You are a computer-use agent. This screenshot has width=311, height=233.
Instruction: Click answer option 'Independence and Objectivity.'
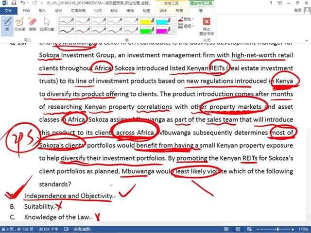pos(69,196)
